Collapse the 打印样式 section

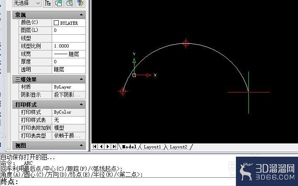coord(82,104)
